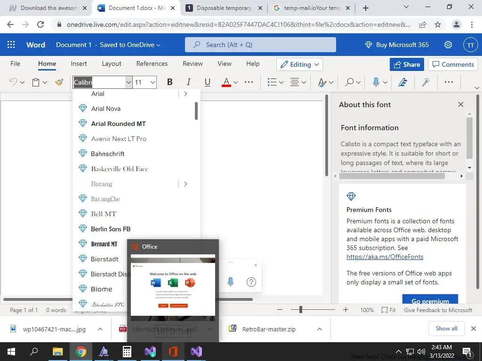Click the bullets list icon
The width and height of the screenshot is (482, 361).
coord(272,82)
